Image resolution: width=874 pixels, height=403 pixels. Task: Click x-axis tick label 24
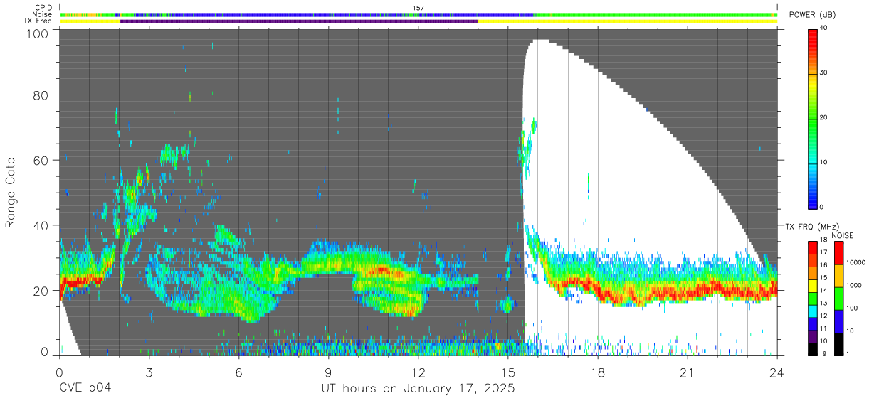[x=777, y=372]
